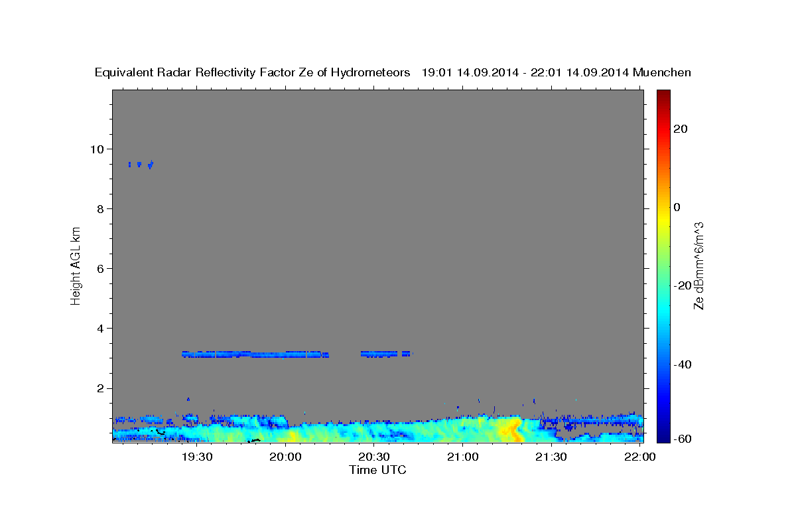Click the orange high-reflectivity core near 21:15
Viewport: 796px width, 531px height.
point(511,429)
